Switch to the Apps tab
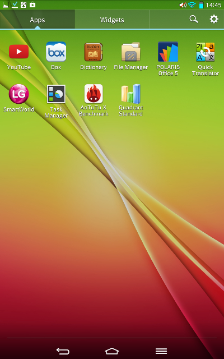This screenshot has height=359, width=224. pos(38,20)
